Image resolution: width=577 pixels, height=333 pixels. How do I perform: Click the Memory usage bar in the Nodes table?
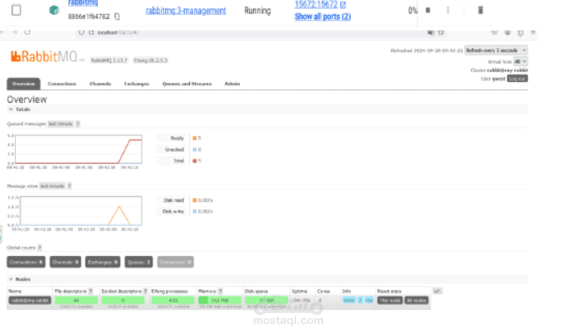220,301
